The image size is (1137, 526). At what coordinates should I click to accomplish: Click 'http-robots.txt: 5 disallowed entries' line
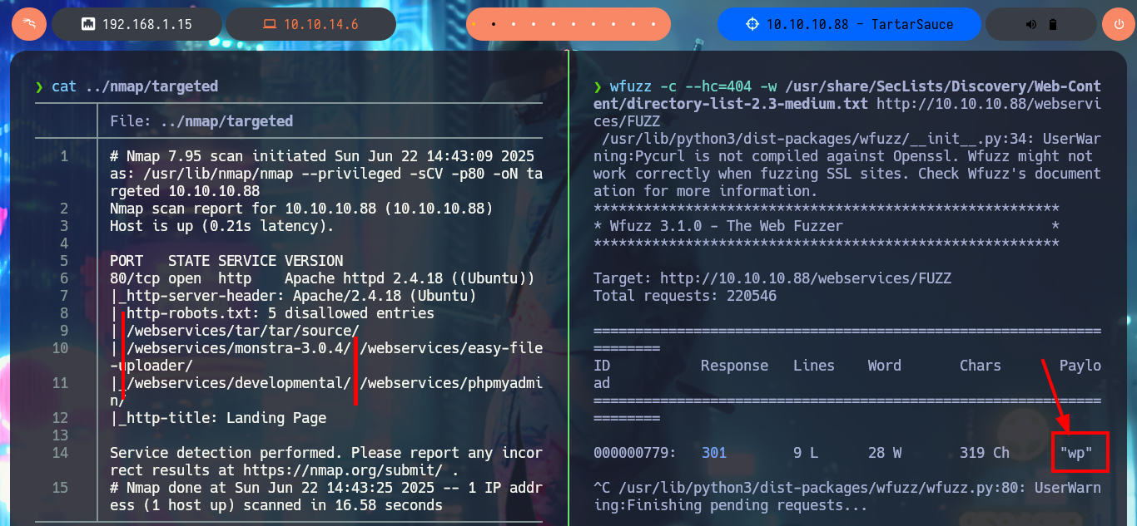coord(272,313)
